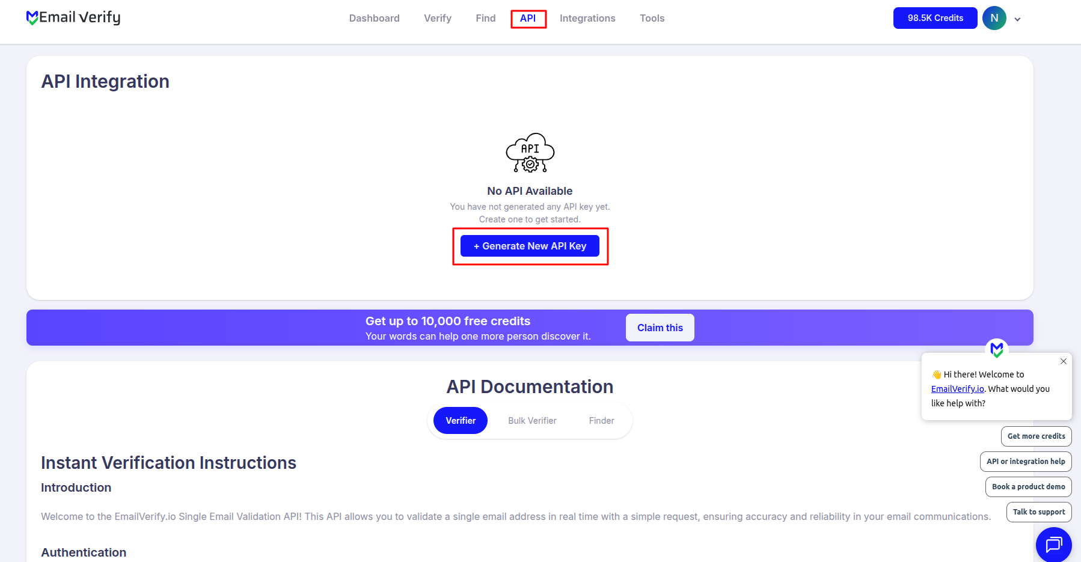Select the API nav item

coord(528,19)
